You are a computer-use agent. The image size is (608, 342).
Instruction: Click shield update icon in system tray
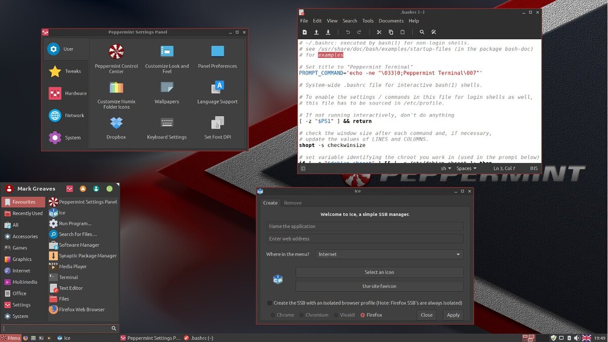tap(553, 338)
